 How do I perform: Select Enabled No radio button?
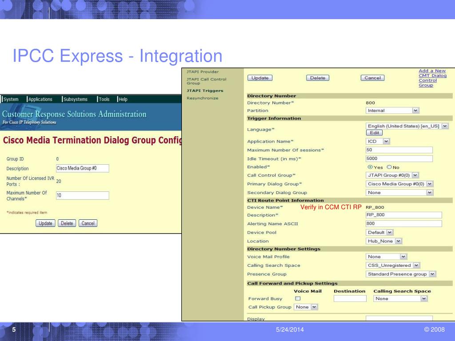pyautogui.click(x=389, y=167)
